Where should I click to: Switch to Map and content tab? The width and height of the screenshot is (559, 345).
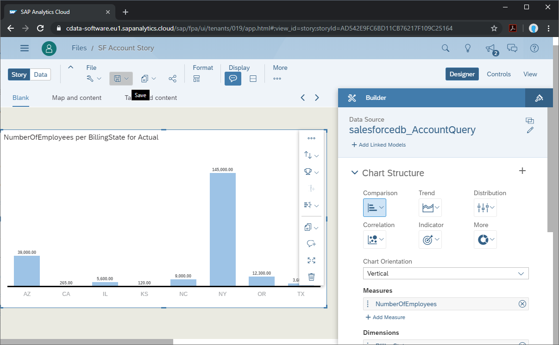tap(77, 98)
